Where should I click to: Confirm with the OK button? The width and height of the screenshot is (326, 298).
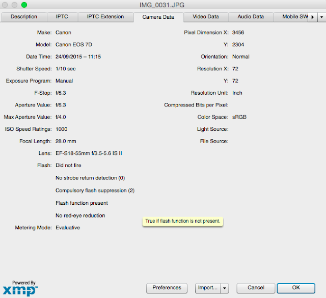[296, 288]
